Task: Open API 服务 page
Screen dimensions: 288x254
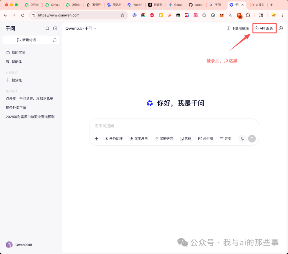Action: tap(264, 28)
